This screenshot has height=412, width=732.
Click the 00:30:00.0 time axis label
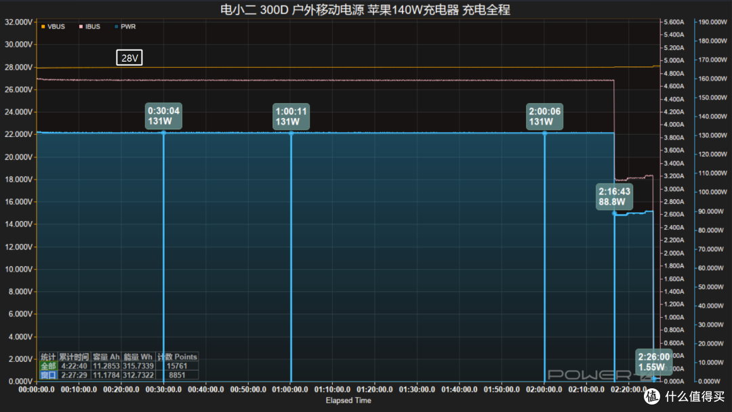(163, 389)
